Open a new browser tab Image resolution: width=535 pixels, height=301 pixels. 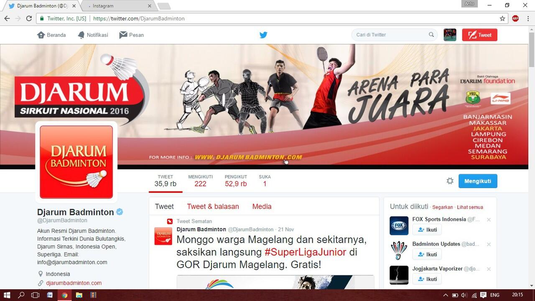(164, 6)
